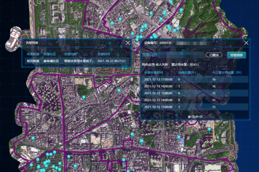Viewport: 259px width, 172px height.
Task: Select the lone teal marker near the western map boundary
Action: [x=33, y=139]
